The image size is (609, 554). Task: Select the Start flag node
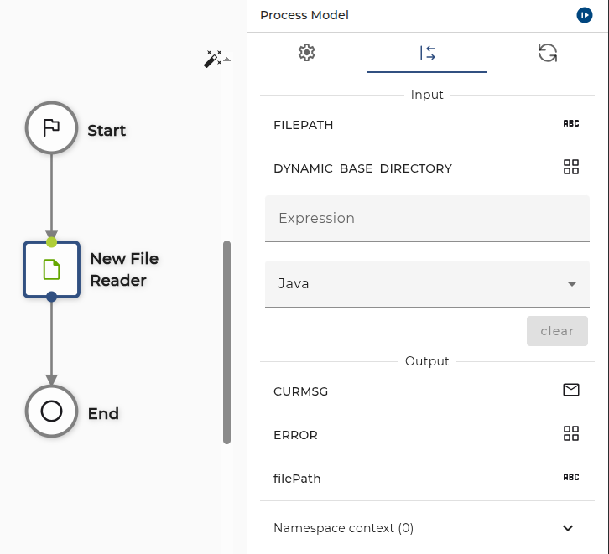[52, 127]
